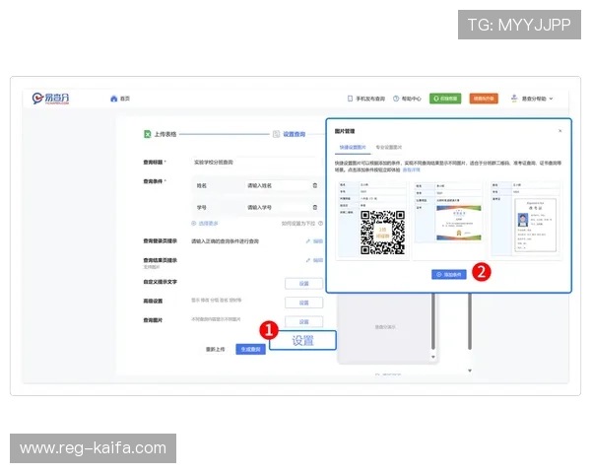Go to 首页 via the home icon

click(114, 99)
